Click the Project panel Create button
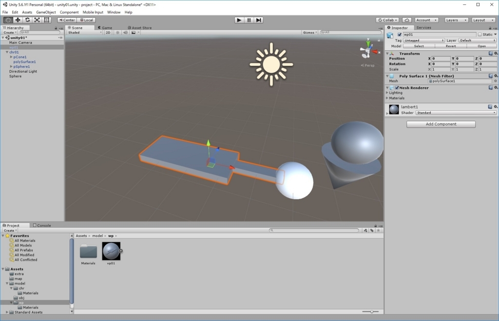Viewport: 499px width, 321px height. pyautogui.click(x=10, y=230)
